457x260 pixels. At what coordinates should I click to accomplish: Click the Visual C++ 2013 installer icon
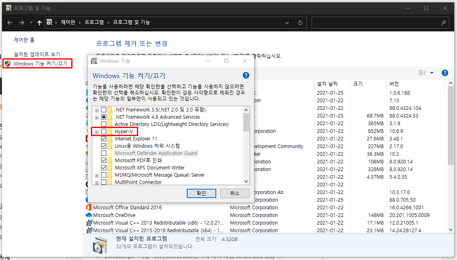[x=89, y=223]
